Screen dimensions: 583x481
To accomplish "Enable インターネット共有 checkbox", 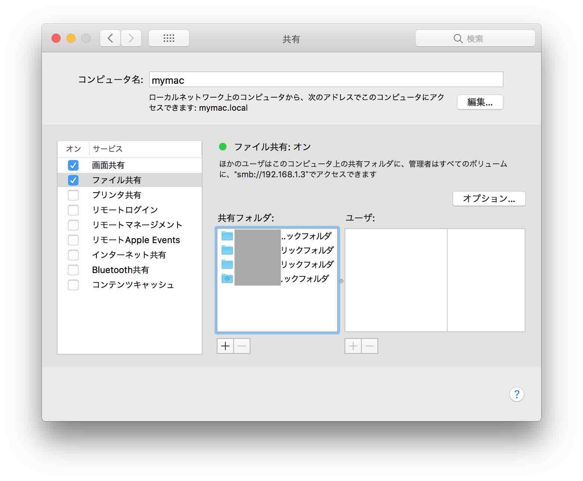I will [x=73, y=255].
